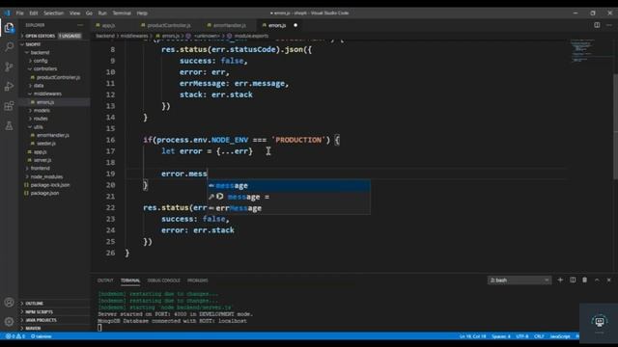Add a new terminal with plus icon
The height and width of the screenshot is (347, 618).
tap(560, 280)
